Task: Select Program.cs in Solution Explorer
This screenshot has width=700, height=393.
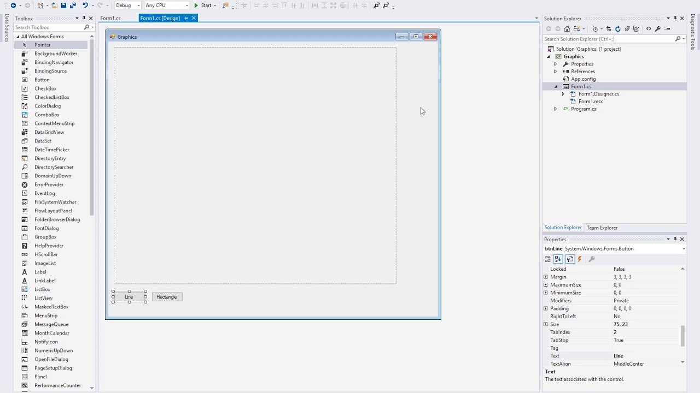Action: pyautogui.click(x=584, y=109)
